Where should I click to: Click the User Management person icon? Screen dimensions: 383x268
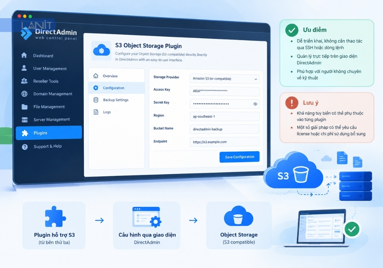tap(24, 68)
